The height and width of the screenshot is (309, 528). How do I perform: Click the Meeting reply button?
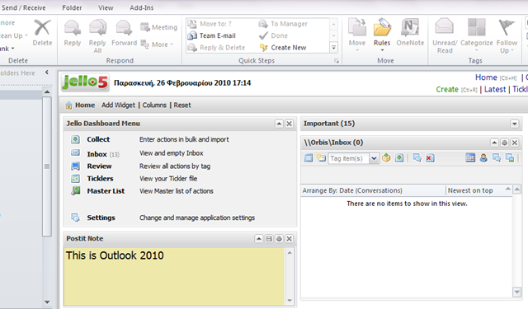pyautogui.click(x=158, y=27)
